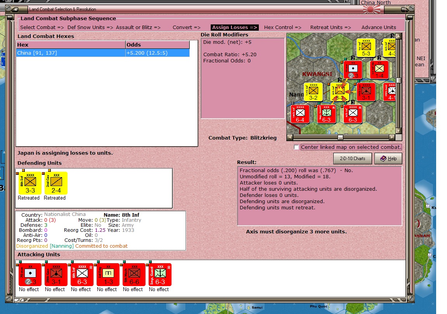
Task: Click the red 3-1 garrison counter on mini map
Action: click(x=366, y=92)
